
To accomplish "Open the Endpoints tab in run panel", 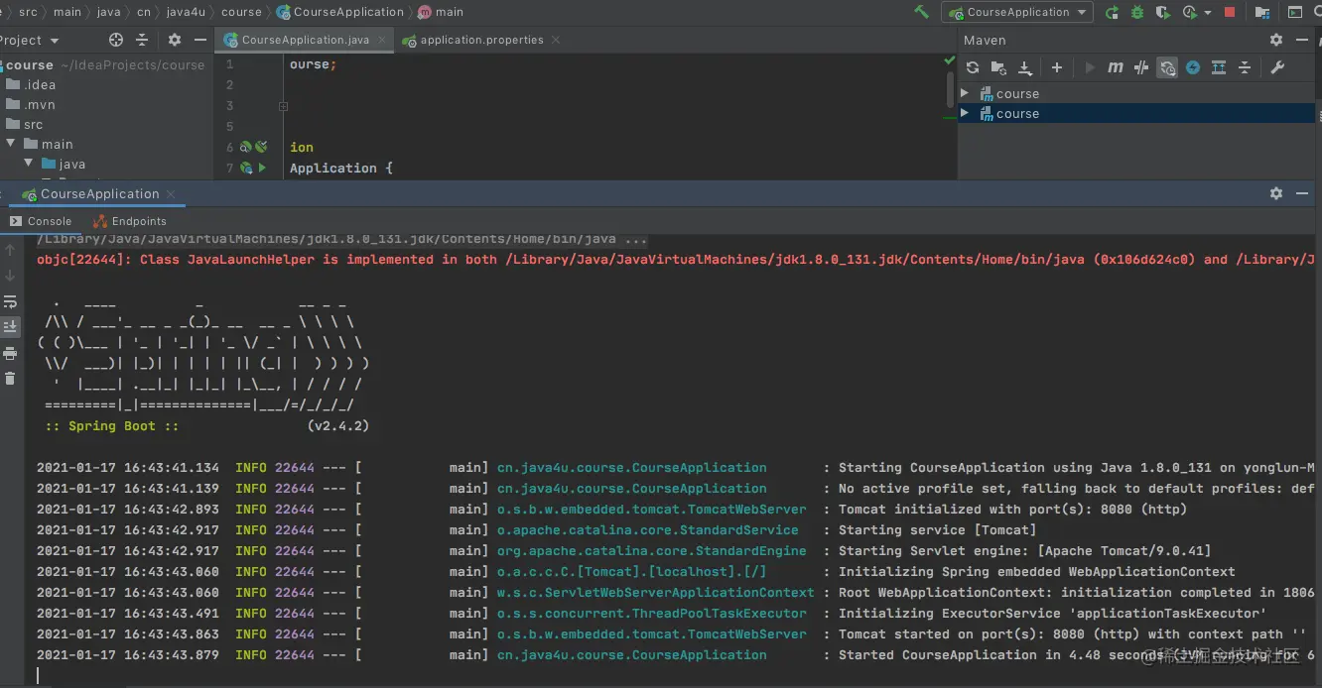I will [137, 221].
